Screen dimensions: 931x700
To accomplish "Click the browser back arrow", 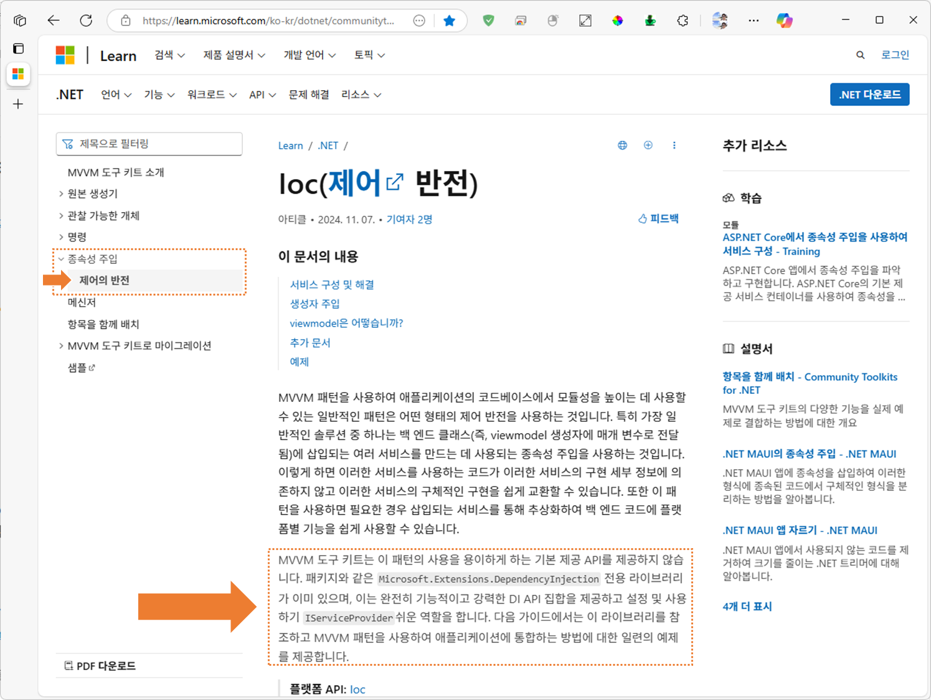I will pyautogui.click(x=54, y=21).
